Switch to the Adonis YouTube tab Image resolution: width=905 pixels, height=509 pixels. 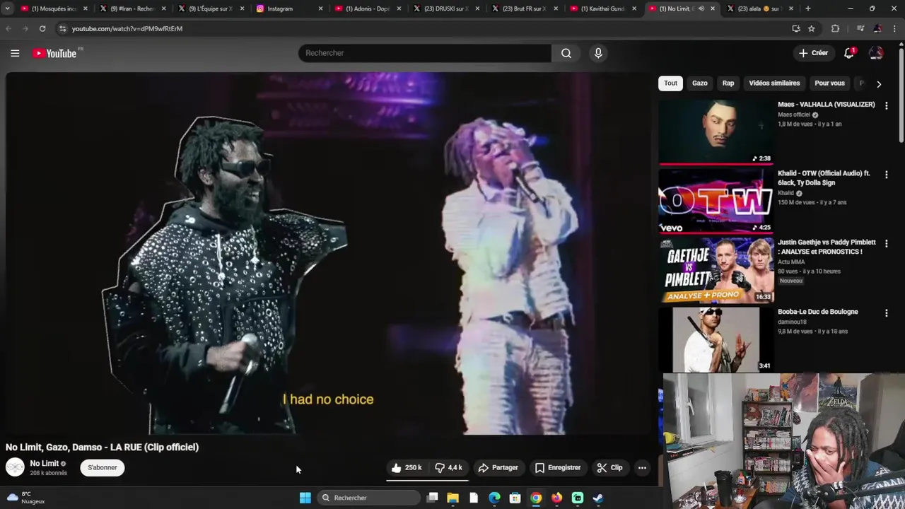368,8
